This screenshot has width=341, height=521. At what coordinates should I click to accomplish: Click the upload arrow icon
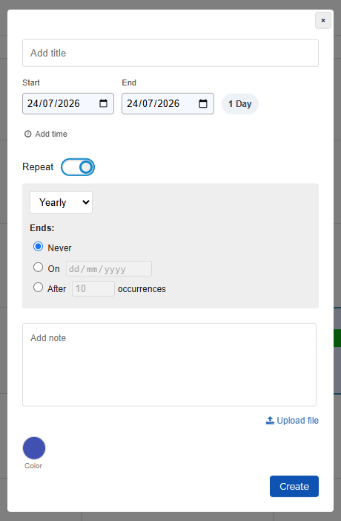tap(270, 421)
